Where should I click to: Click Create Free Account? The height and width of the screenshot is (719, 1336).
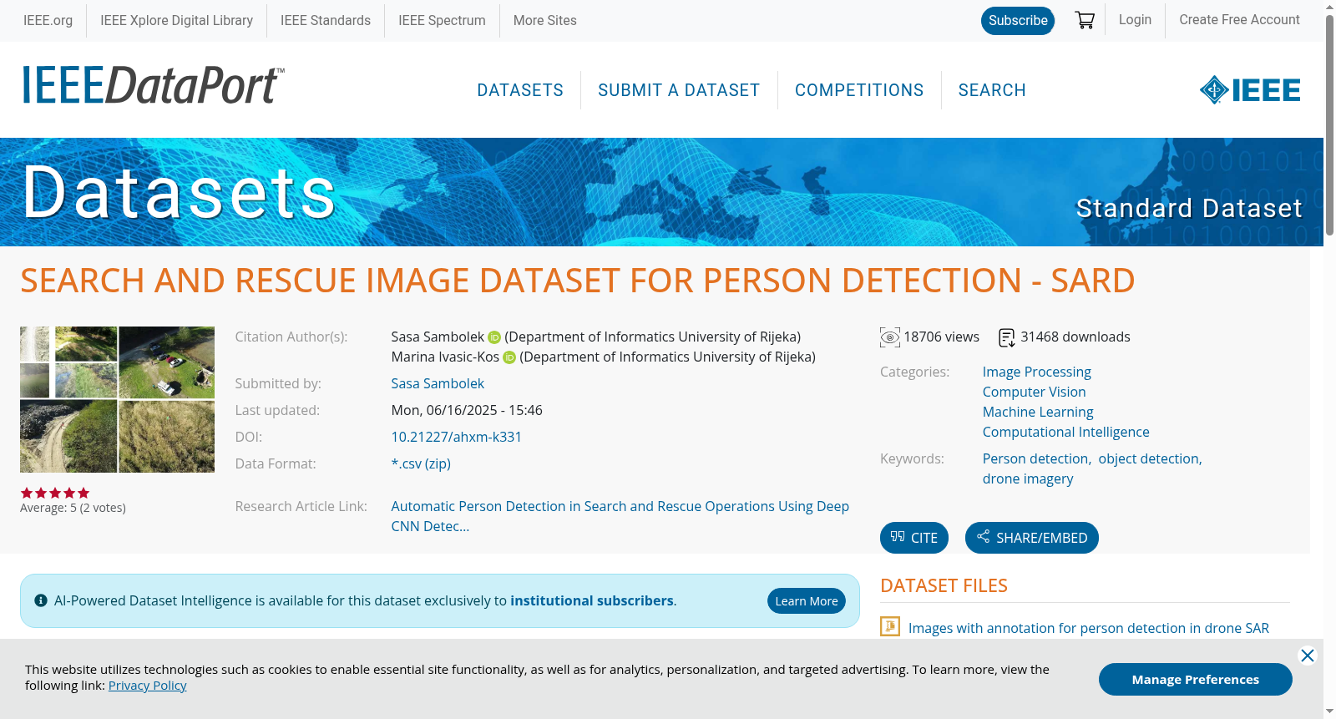tap(1239, 19)
